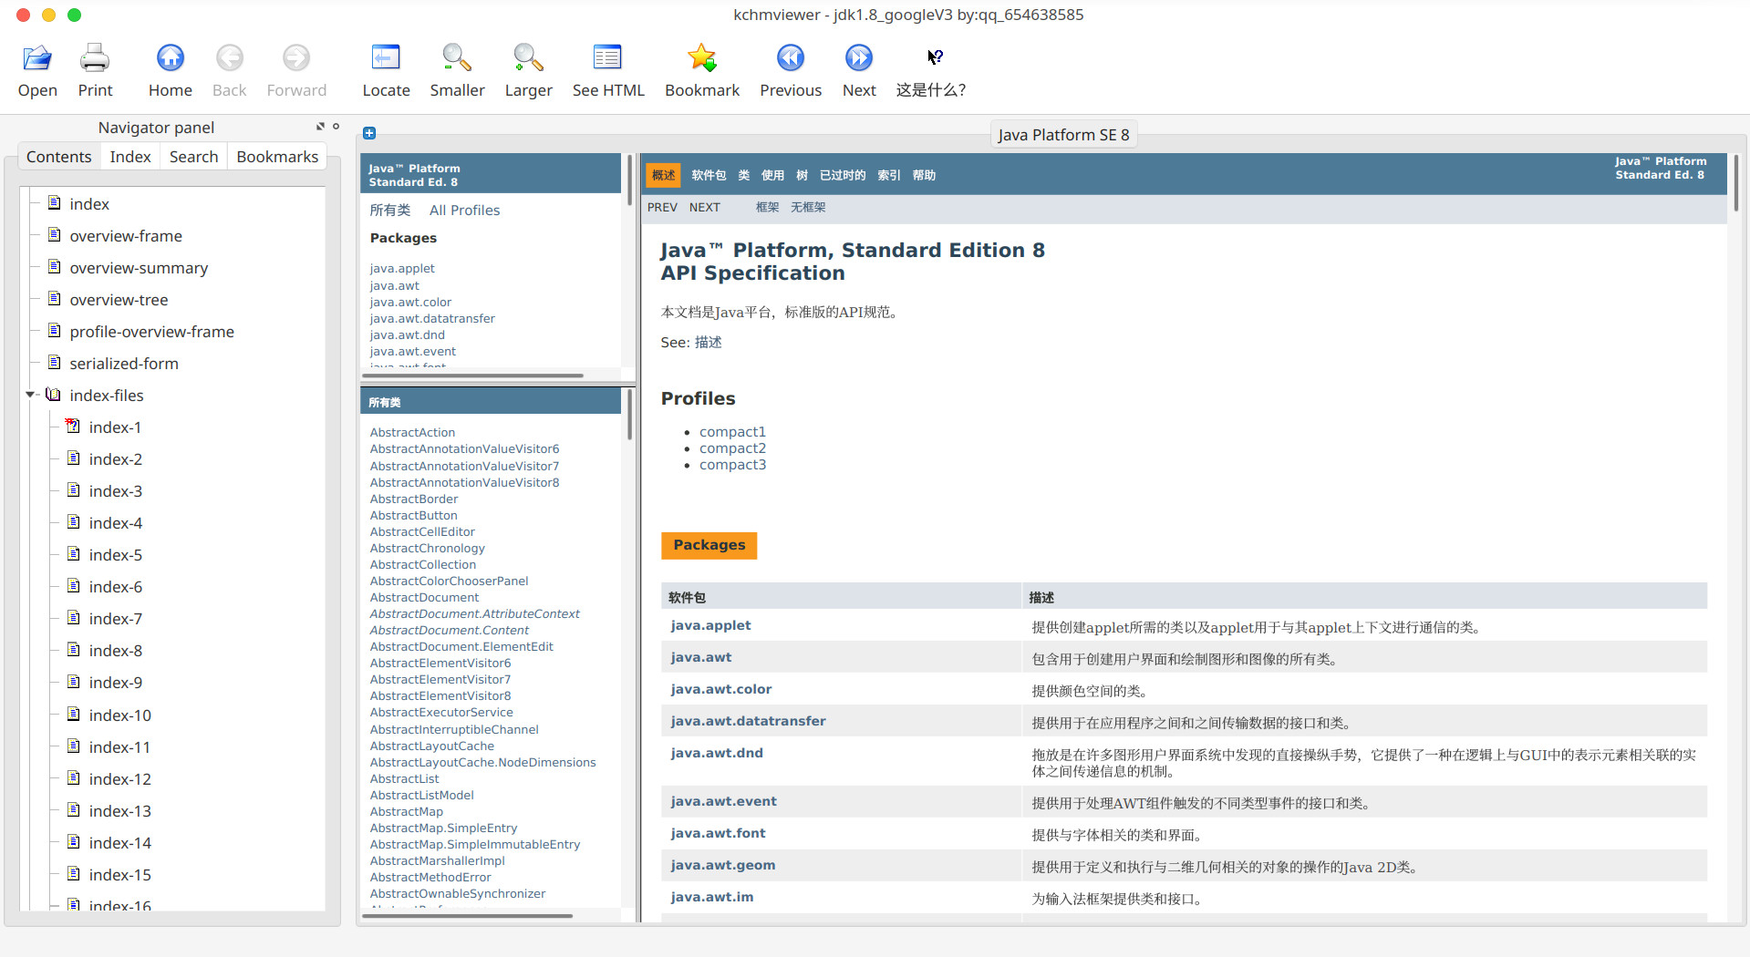Click the new tab plus icon
This screenshot has width=1750, height=957.
pos(369,133)
